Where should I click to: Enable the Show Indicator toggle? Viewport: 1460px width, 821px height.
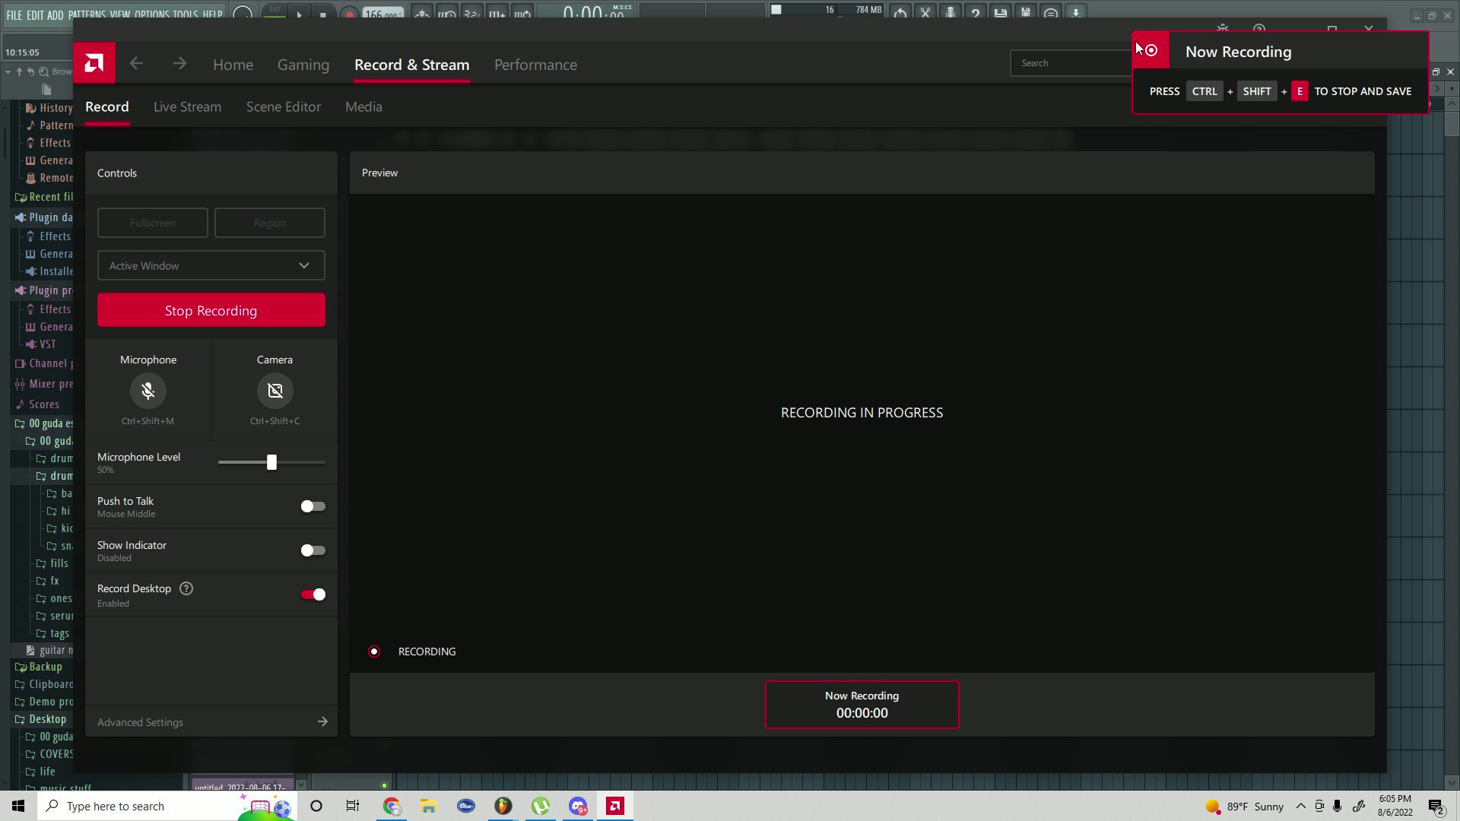tap(313, 550)
